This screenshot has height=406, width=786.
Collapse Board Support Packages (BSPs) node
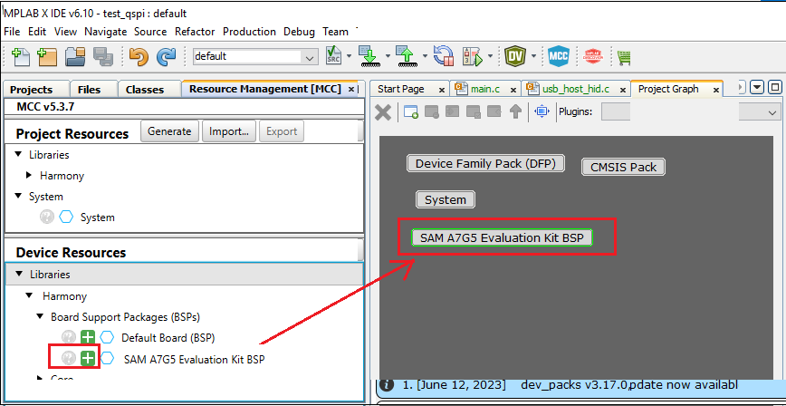coord(39,316)
